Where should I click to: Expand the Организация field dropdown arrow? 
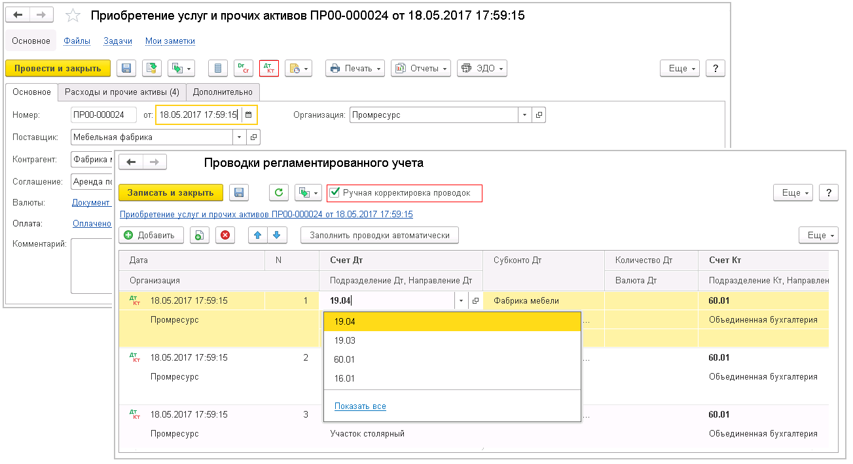pos(524,115)
